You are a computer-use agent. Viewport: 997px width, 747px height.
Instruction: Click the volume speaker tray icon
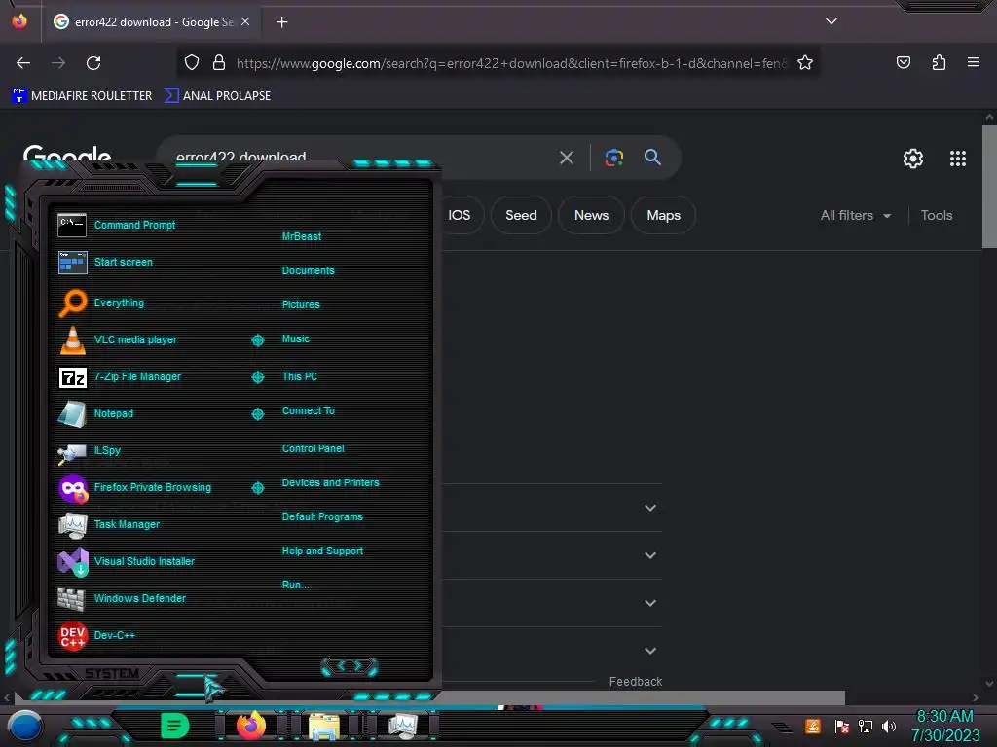coord(888,726)
